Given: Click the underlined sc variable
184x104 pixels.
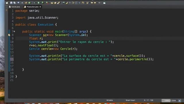Looking at the screenshot, I should [x=45, y=35].
